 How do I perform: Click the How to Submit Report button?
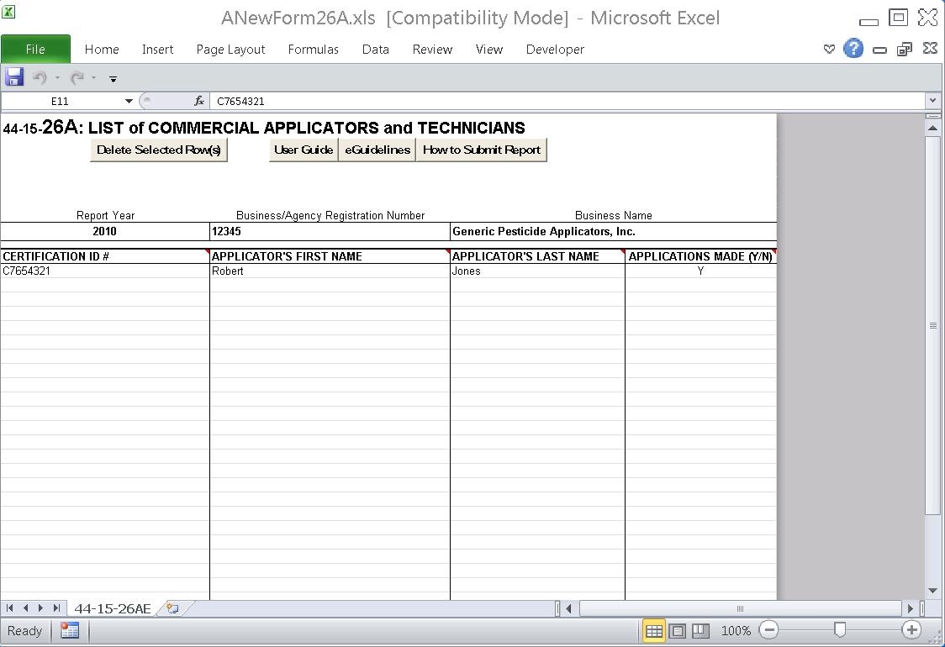[482, 150]
